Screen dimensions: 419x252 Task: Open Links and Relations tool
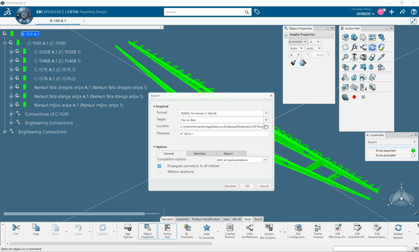[x=250, y=231]
